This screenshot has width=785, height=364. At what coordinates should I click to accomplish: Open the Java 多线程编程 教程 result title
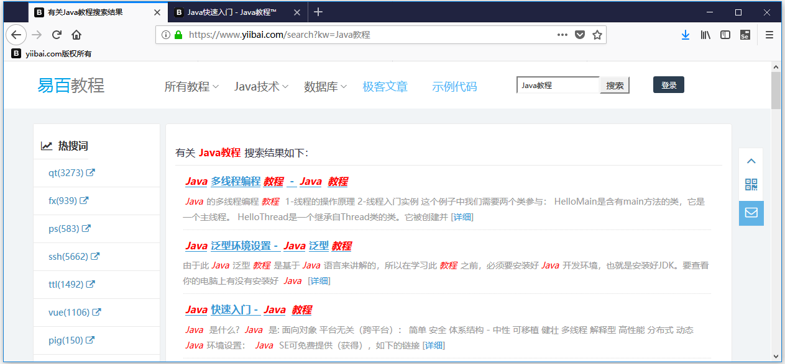coord(266,182)
